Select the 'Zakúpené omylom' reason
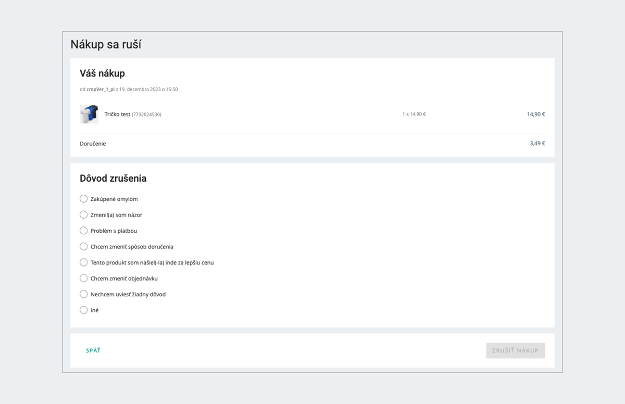 tap(83, 199)
